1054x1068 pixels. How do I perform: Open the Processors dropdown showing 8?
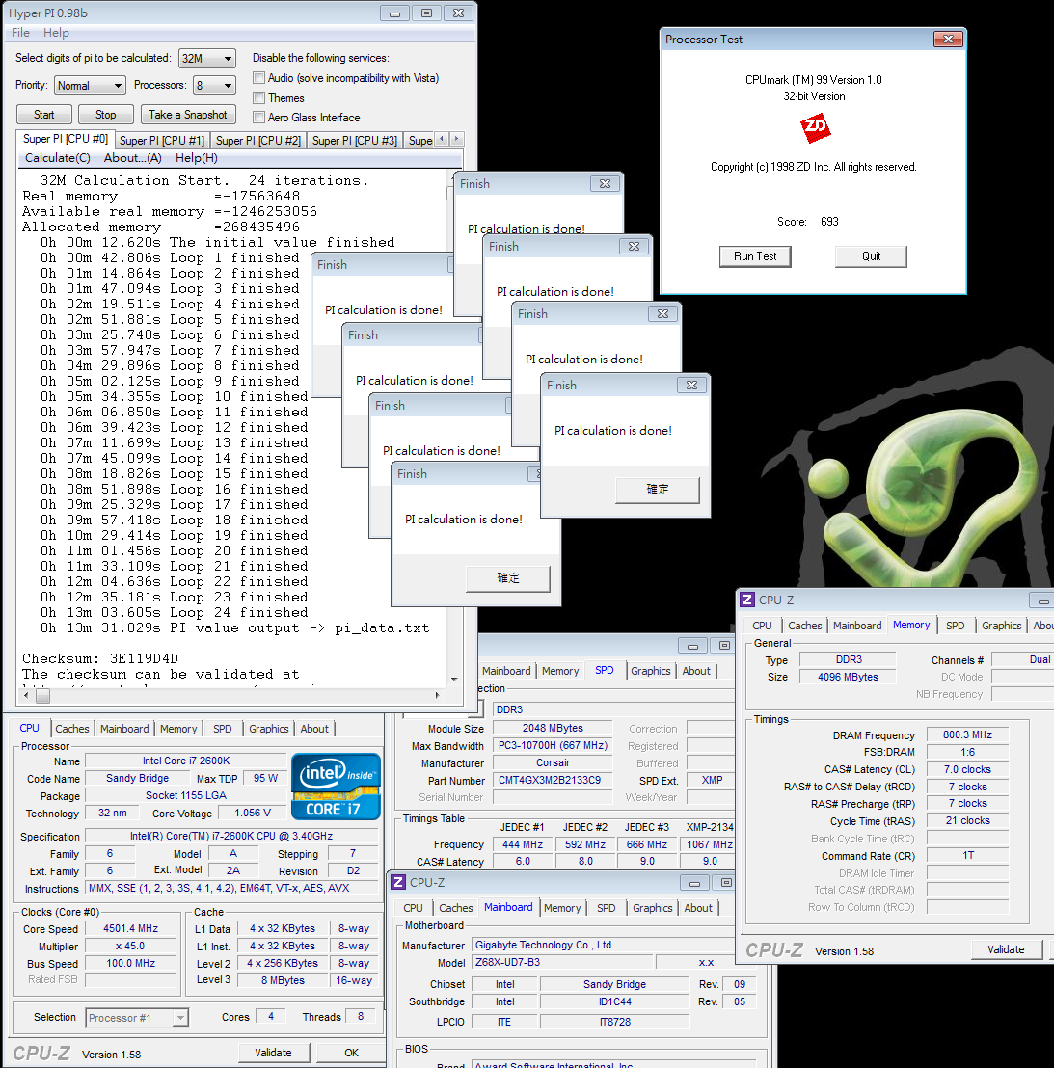pos(215,85)
